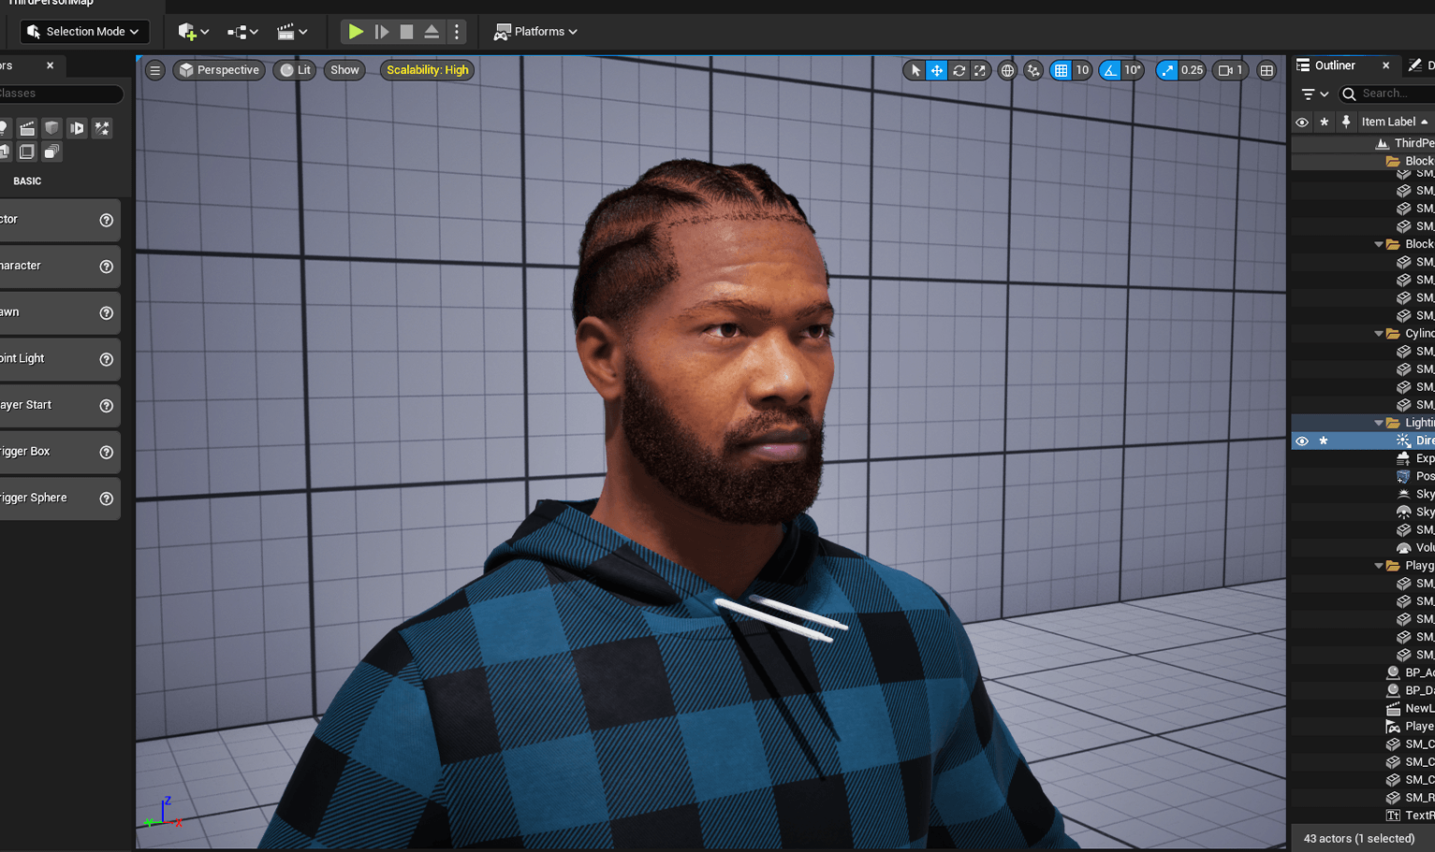The image size is (1435, 852).
Task: Open the viewport Show flags menu
Action: click(x=344, y=70)
